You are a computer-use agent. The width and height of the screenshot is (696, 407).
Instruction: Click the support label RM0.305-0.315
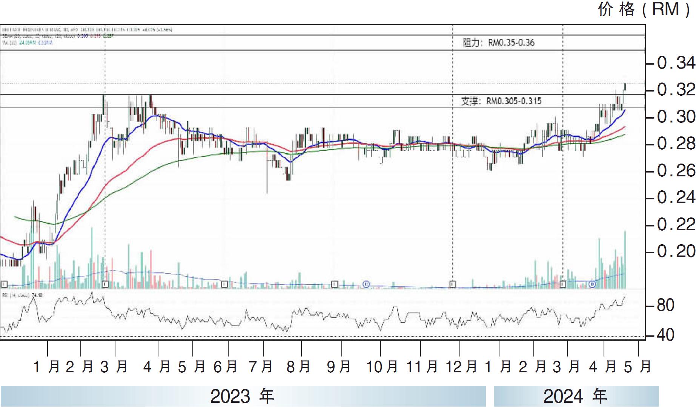pos(501,101)
